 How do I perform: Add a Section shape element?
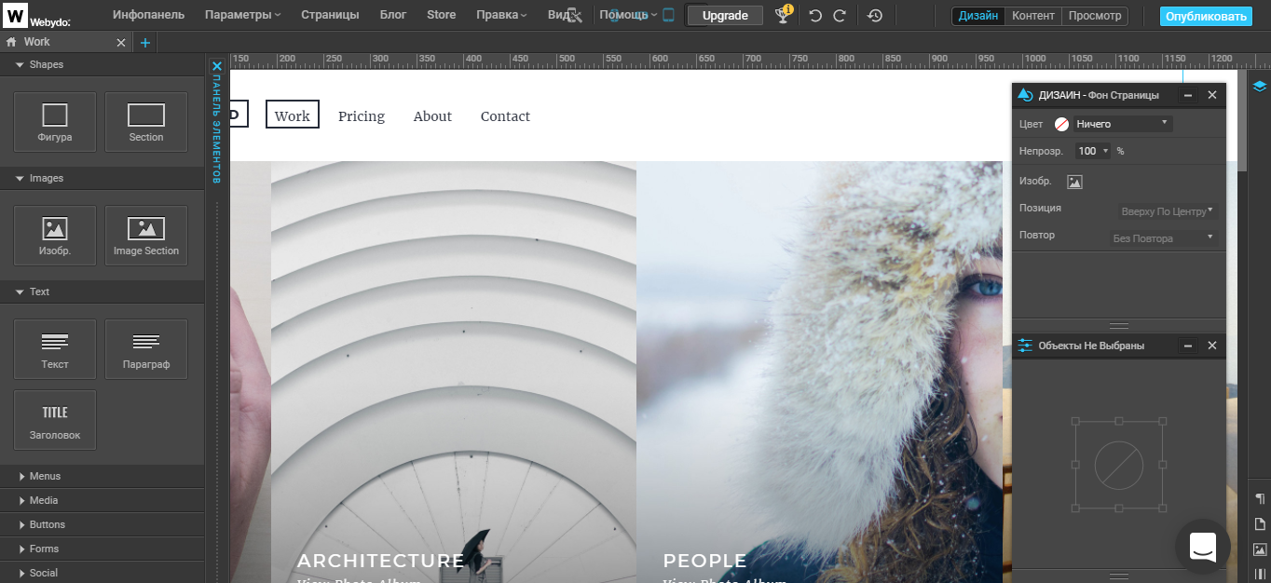pos(146,122)
